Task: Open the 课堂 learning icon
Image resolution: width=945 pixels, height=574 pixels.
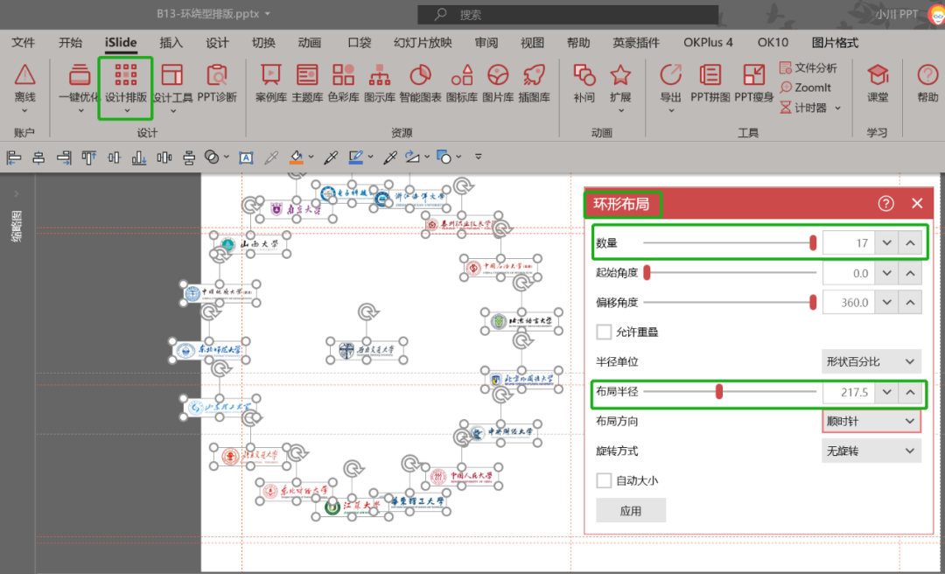Action: 878,75
